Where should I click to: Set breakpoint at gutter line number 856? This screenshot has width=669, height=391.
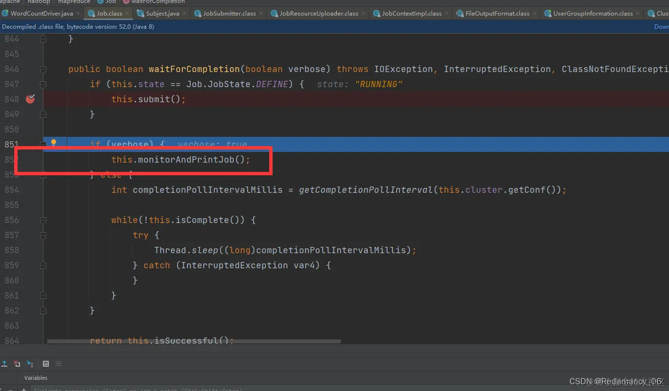12,220
